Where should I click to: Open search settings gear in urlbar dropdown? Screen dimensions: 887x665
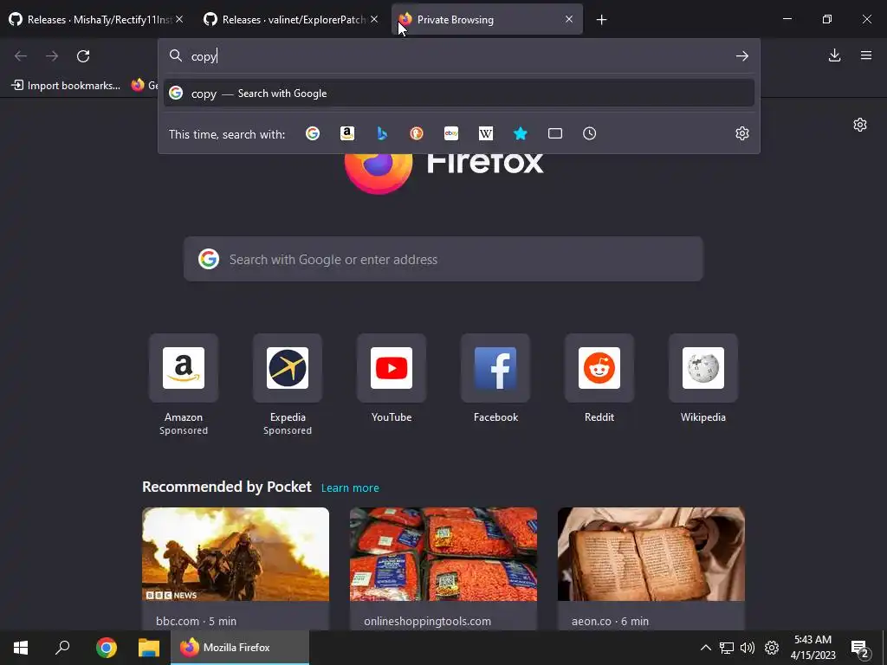[741, 133]
